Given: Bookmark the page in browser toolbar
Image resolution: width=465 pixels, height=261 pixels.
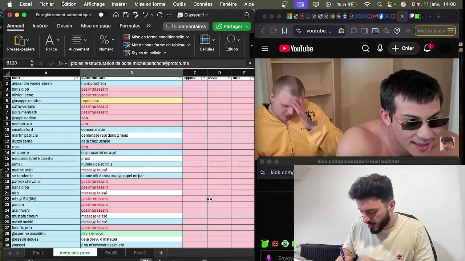Looking at the screenshot, I should tap(284, 31).
